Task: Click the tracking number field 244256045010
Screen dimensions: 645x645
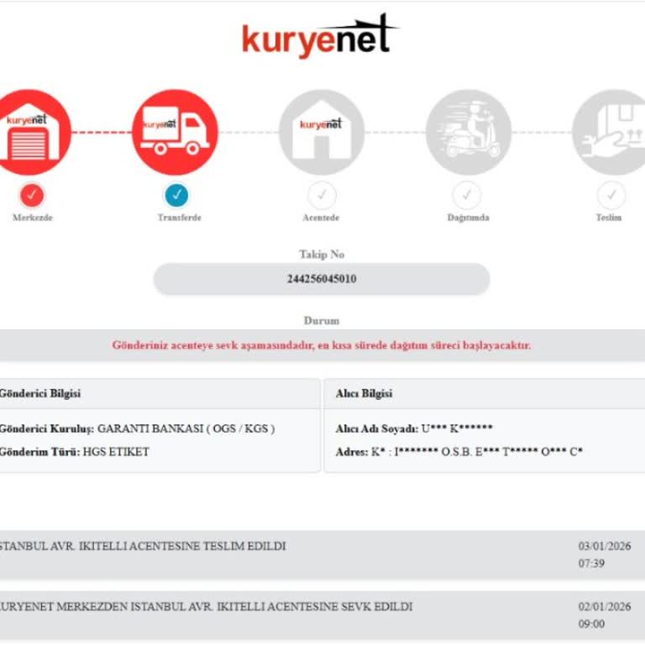Action: tap(322, 279)
